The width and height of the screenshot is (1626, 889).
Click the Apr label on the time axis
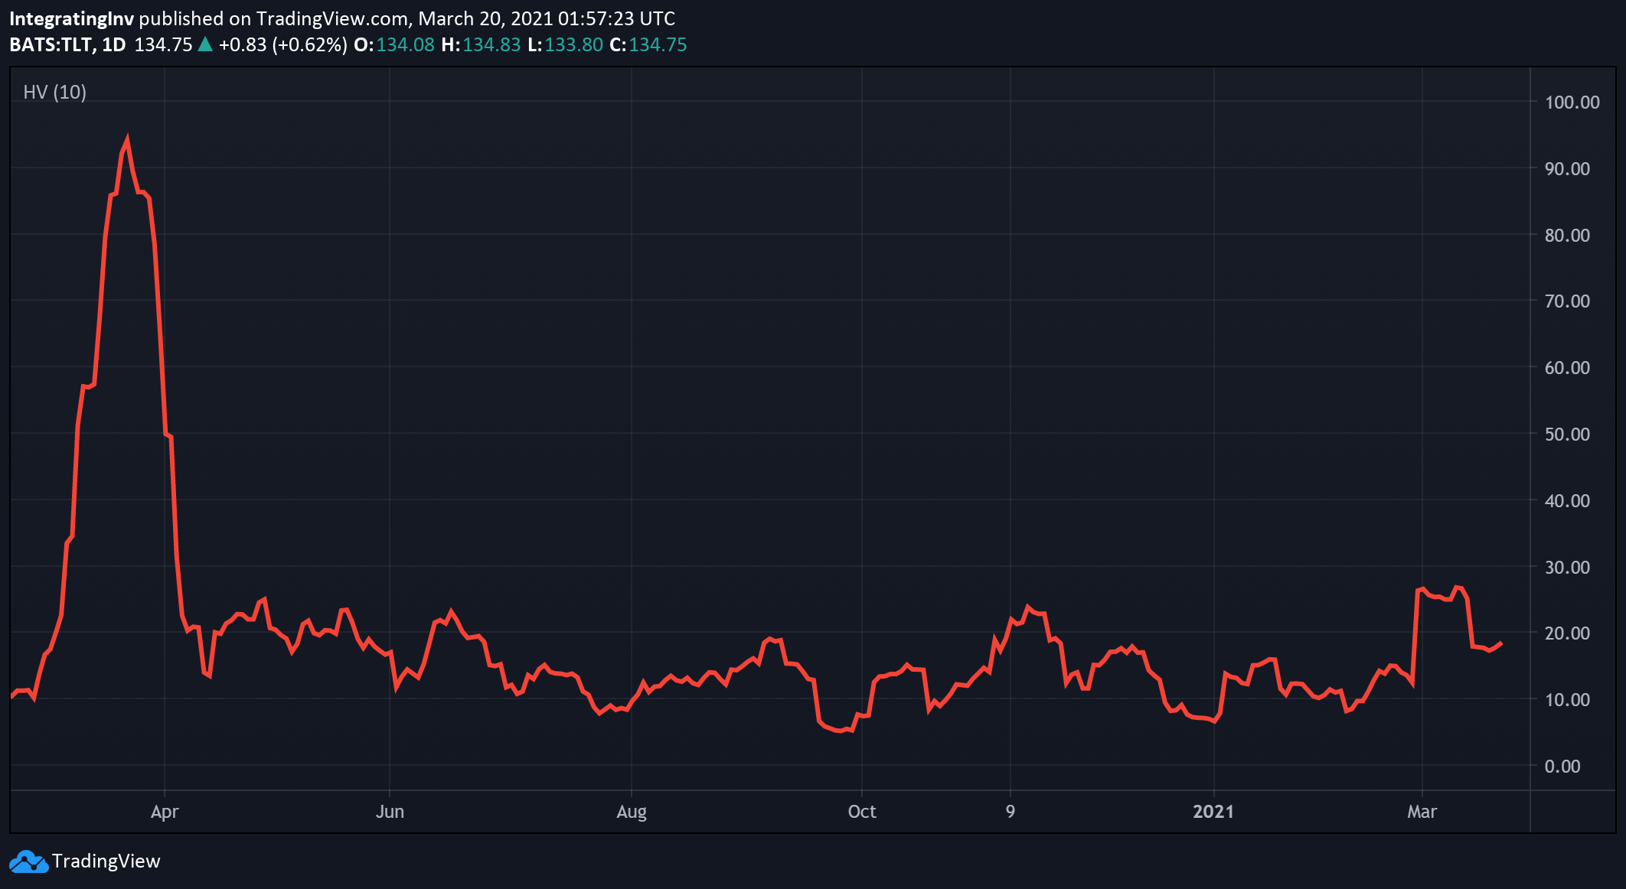(165, 812)
